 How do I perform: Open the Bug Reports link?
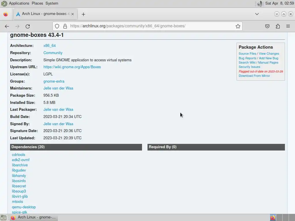coord(247,58)
